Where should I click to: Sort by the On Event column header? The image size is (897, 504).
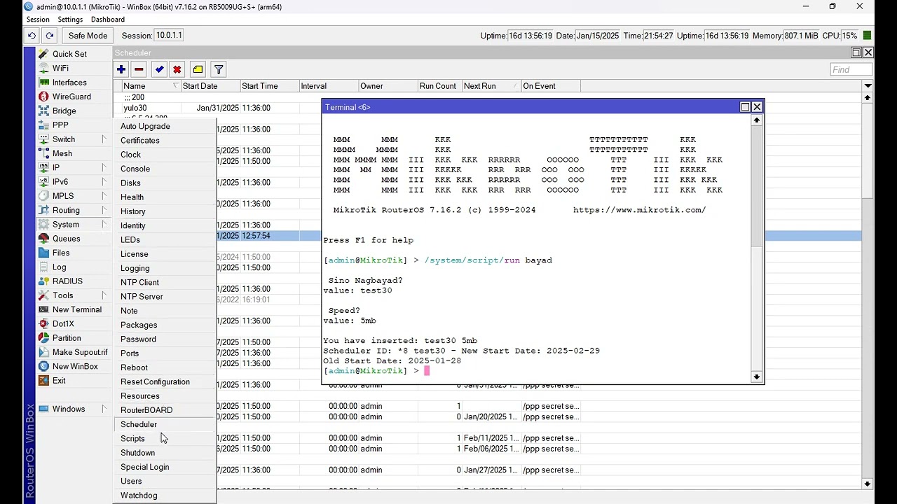(x=551, y=86)
